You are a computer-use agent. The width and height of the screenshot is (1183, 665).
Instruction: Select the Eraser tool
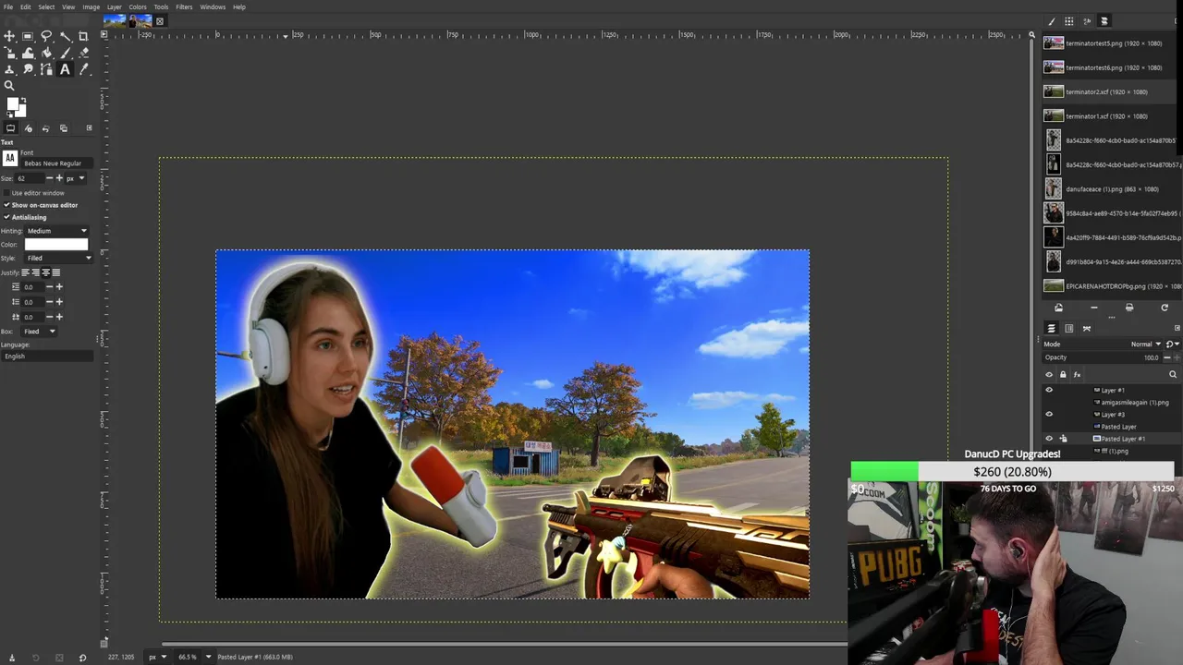click(x=83, y=53)
